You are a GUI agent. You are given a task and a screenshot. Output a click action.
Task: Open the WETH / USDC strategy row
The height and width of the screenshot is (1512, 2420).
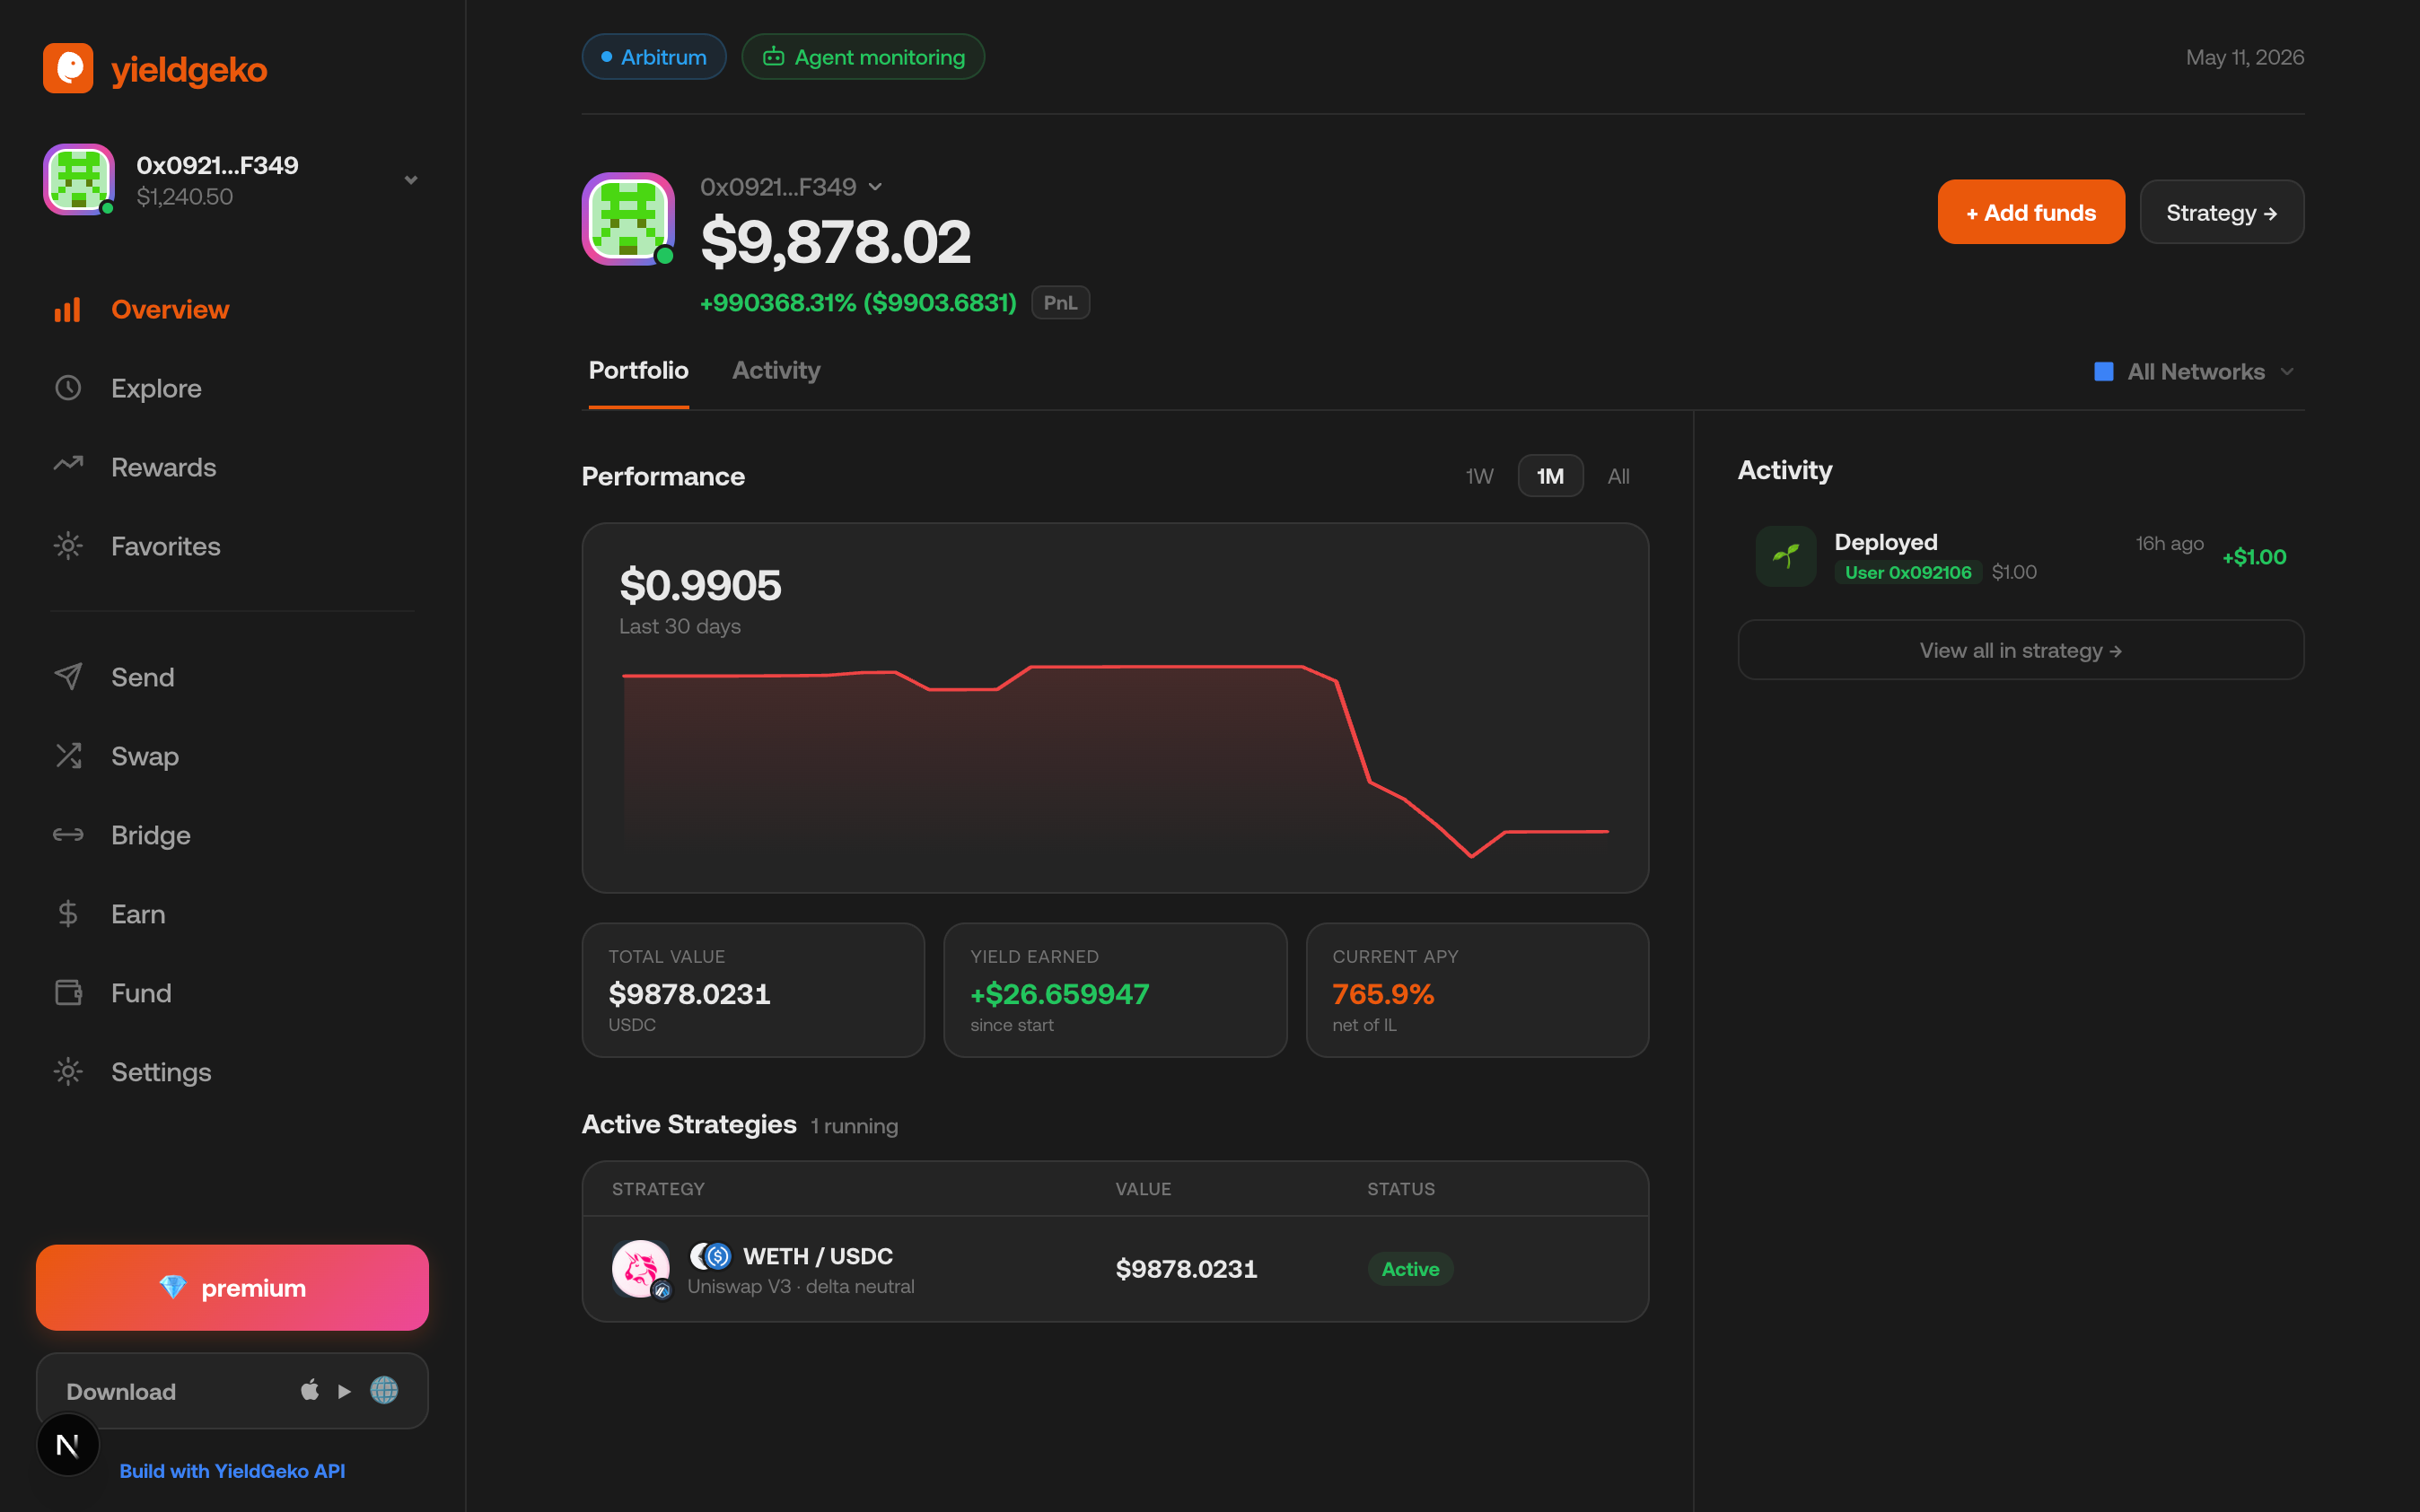point(1115,1269)
